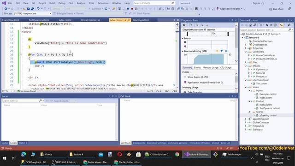
Task: Click the Send Feedback icon
Action: 289,9
